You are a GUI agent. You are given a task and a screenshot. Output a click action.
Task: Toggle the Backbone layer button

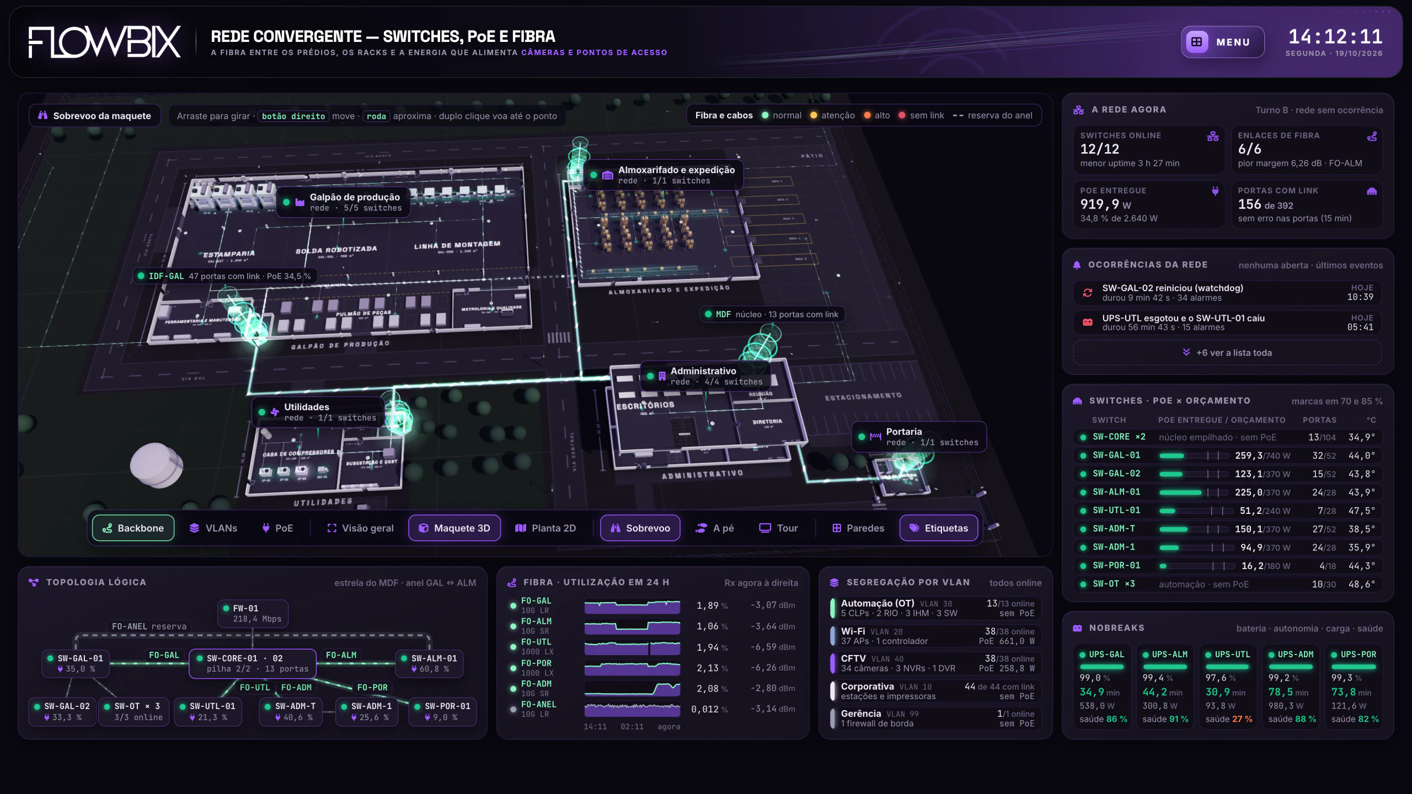pyautogui.click(x=133, y=528)
